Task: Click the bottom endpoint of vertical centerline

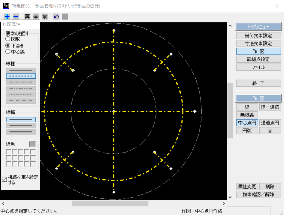Action: (x=114, y=192)
